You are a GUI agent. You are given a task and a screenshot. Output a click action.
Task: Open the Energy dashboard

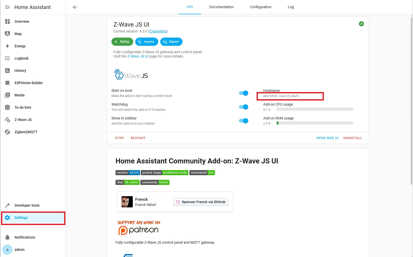tap(20, 46)
